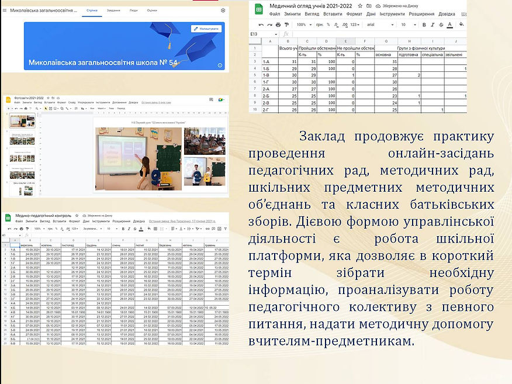Switch to the Завдання tab in Classroom
This screenshot has height=384, width=512.
[113, 11]
